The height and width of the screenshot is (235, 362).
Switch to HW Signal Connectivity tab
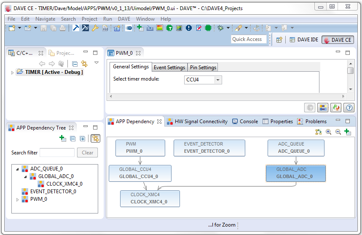pyautogui.click(x=197, y=122)
